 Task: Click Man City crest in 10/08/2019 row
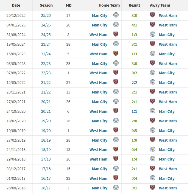point(153,130)
